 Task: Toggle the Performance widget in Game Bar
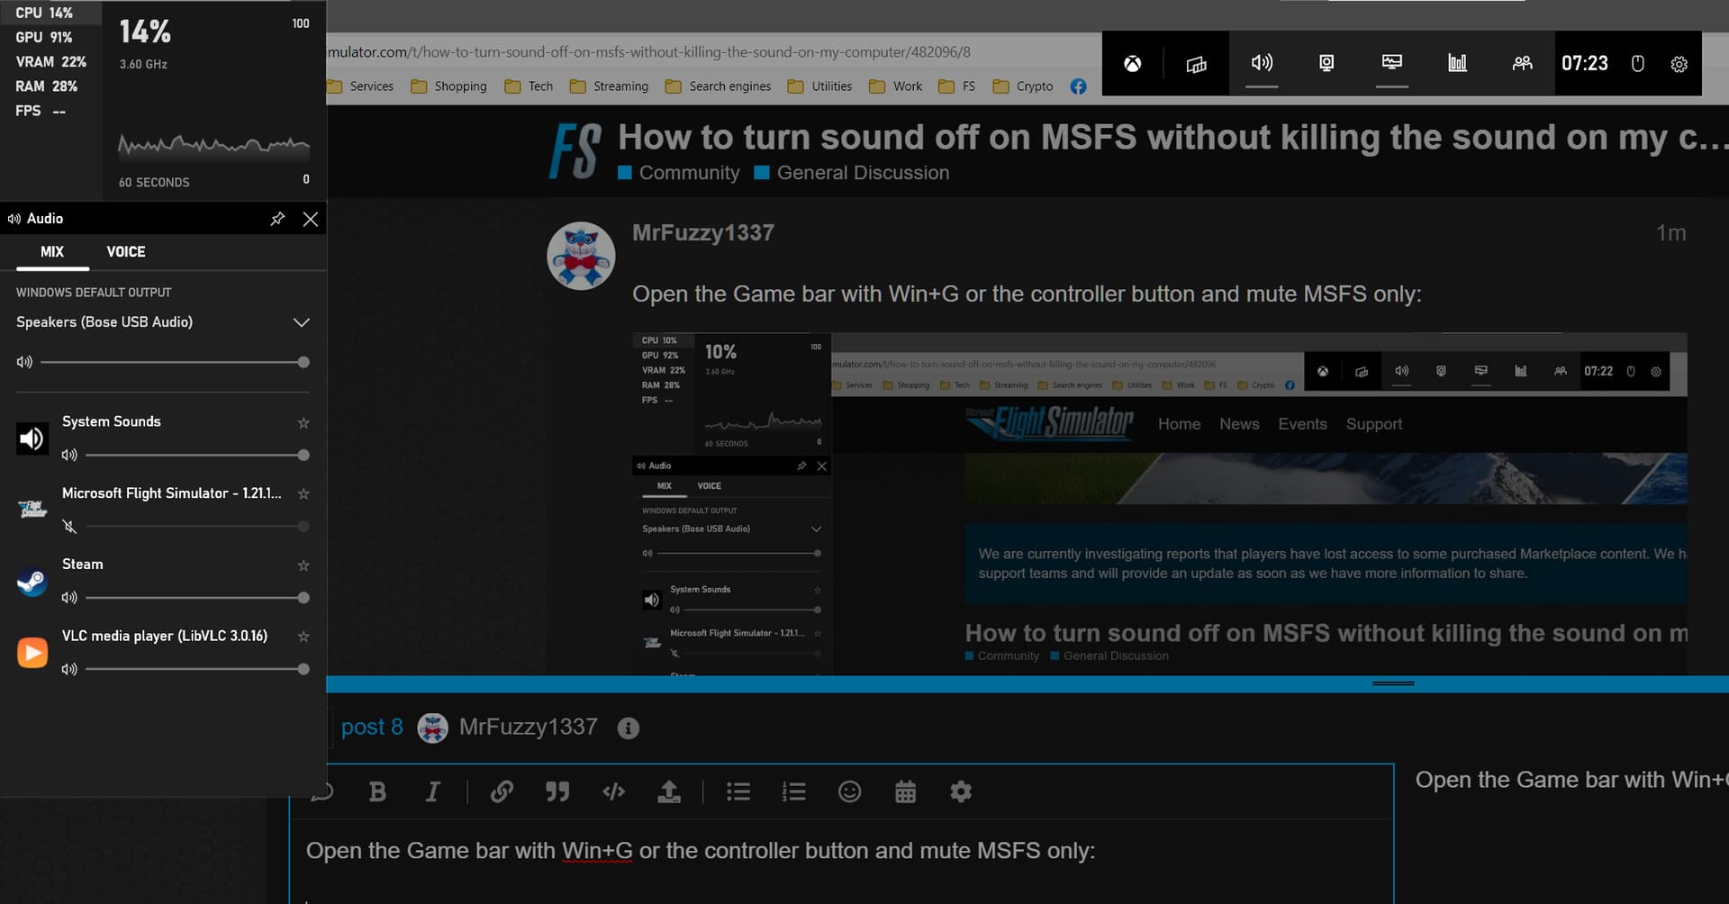pyautogui.click(x=1392, y=62)
